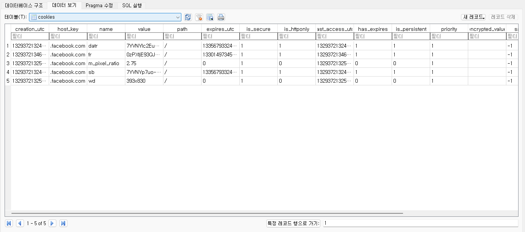This screenshot has height=232, width=525.
Task: Click the filter box under value column
Action: [144, 36]
